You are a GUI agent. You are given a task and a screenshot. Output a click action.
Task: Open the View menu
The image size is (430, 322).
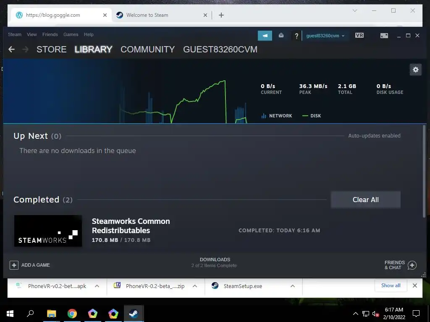click(x=32, y=34)
